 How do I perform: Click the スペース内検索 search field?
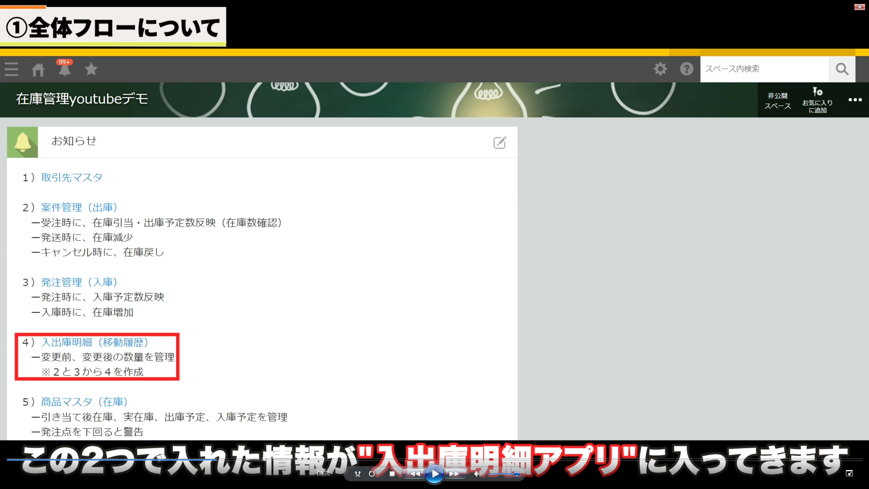(x=764, y=69)
